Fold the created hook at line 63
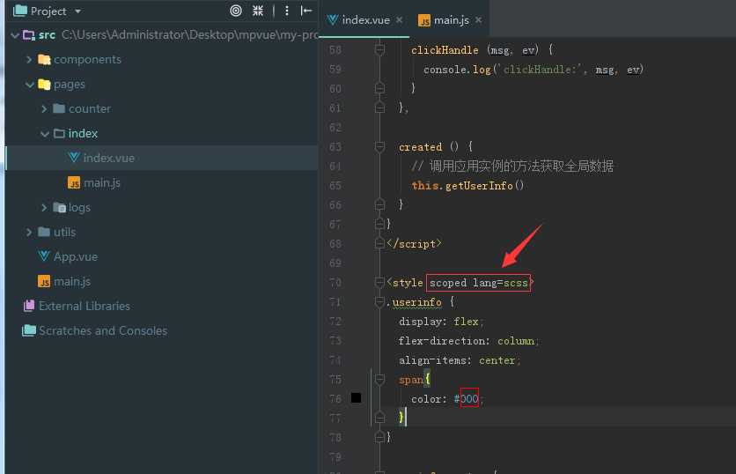Image resolution: width=736 pixels, height=474 pixels. (379, 146)
